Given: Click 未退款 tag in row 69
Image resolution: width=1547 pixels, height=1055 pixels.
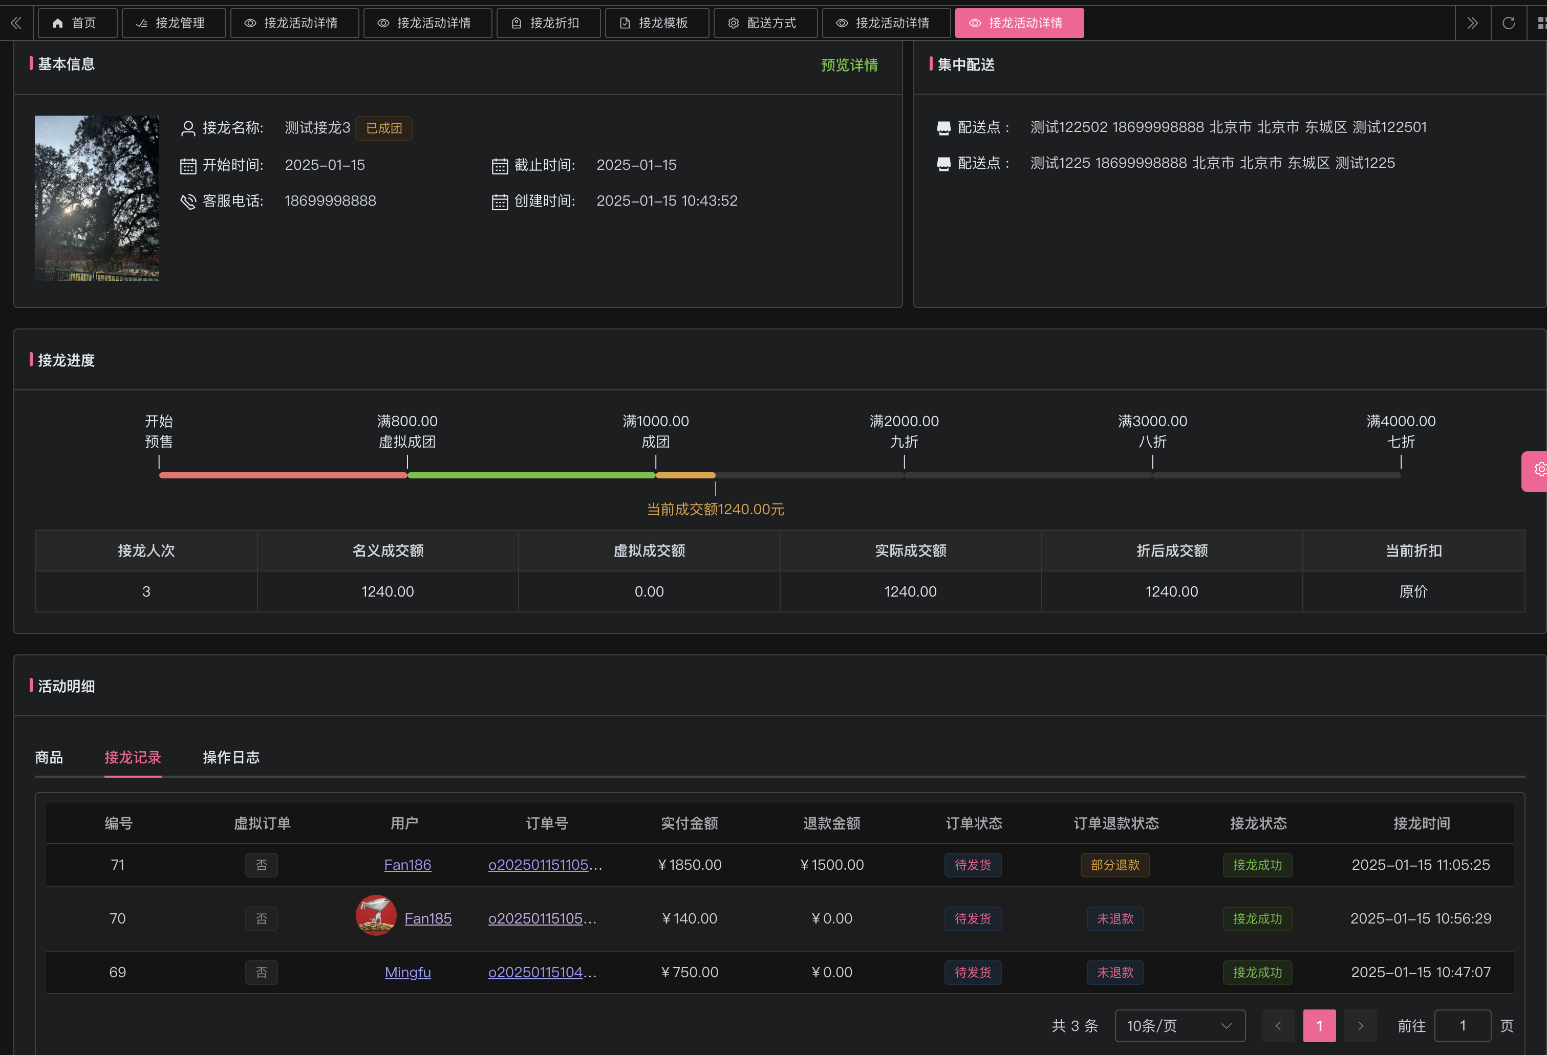Looking at the screenshot, I should point(1115,973).
